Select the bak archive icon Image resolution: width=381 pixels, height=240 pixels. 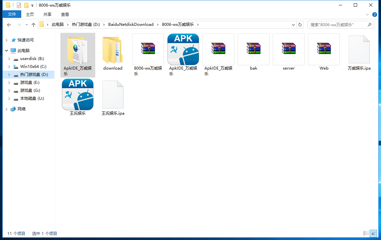[x=254, y=49]
